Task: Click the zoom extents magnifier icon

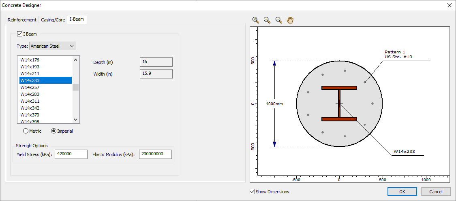Action: click(x=256, y=20)
